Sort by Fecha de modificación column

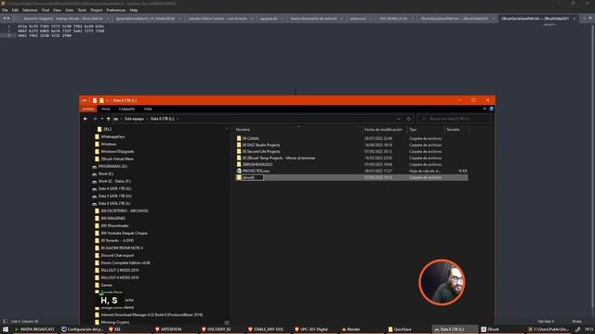[384, 130]
